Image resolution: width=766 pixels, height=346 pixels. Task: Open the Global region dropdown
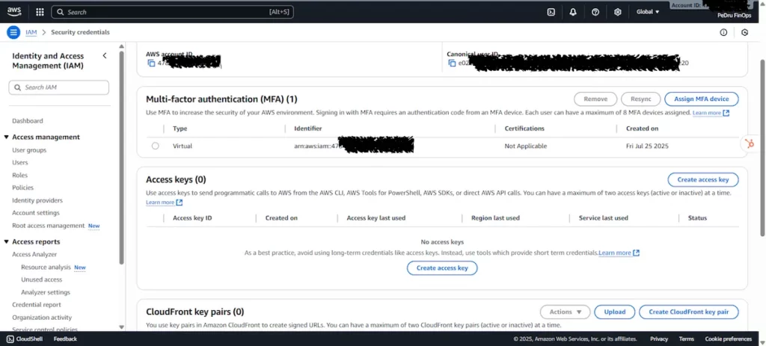pyautogui.click(x=648, y=12)
